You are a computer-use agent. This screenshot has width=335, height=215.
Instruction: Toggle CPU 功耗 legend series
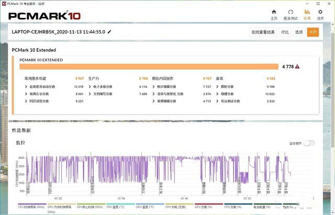click(x=180, y=206)
